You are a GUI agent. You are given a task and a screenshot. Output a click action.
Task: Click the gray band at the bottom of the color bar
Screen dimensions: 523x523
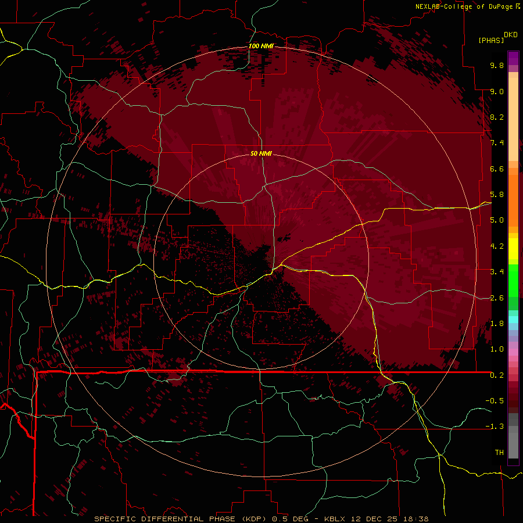click(513, 443)
